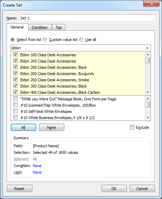162x199 pixels.
Task: Check #10 Self-Seal White Envelopes
Action: (x=16, y=111)
